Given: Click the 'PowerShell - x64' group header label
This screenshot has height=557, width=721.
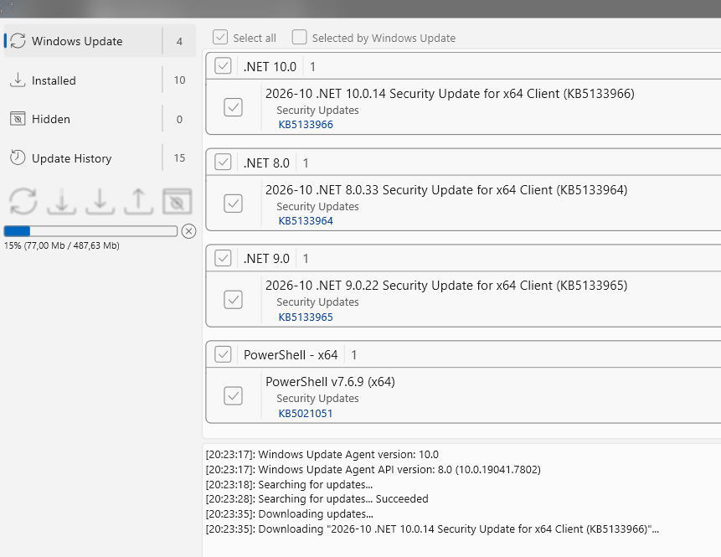Looking at the screenshot, I should point(291,355).
